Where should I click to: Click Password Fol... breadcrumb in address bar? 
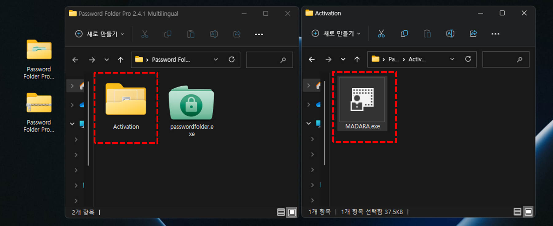tap(171, 59)
